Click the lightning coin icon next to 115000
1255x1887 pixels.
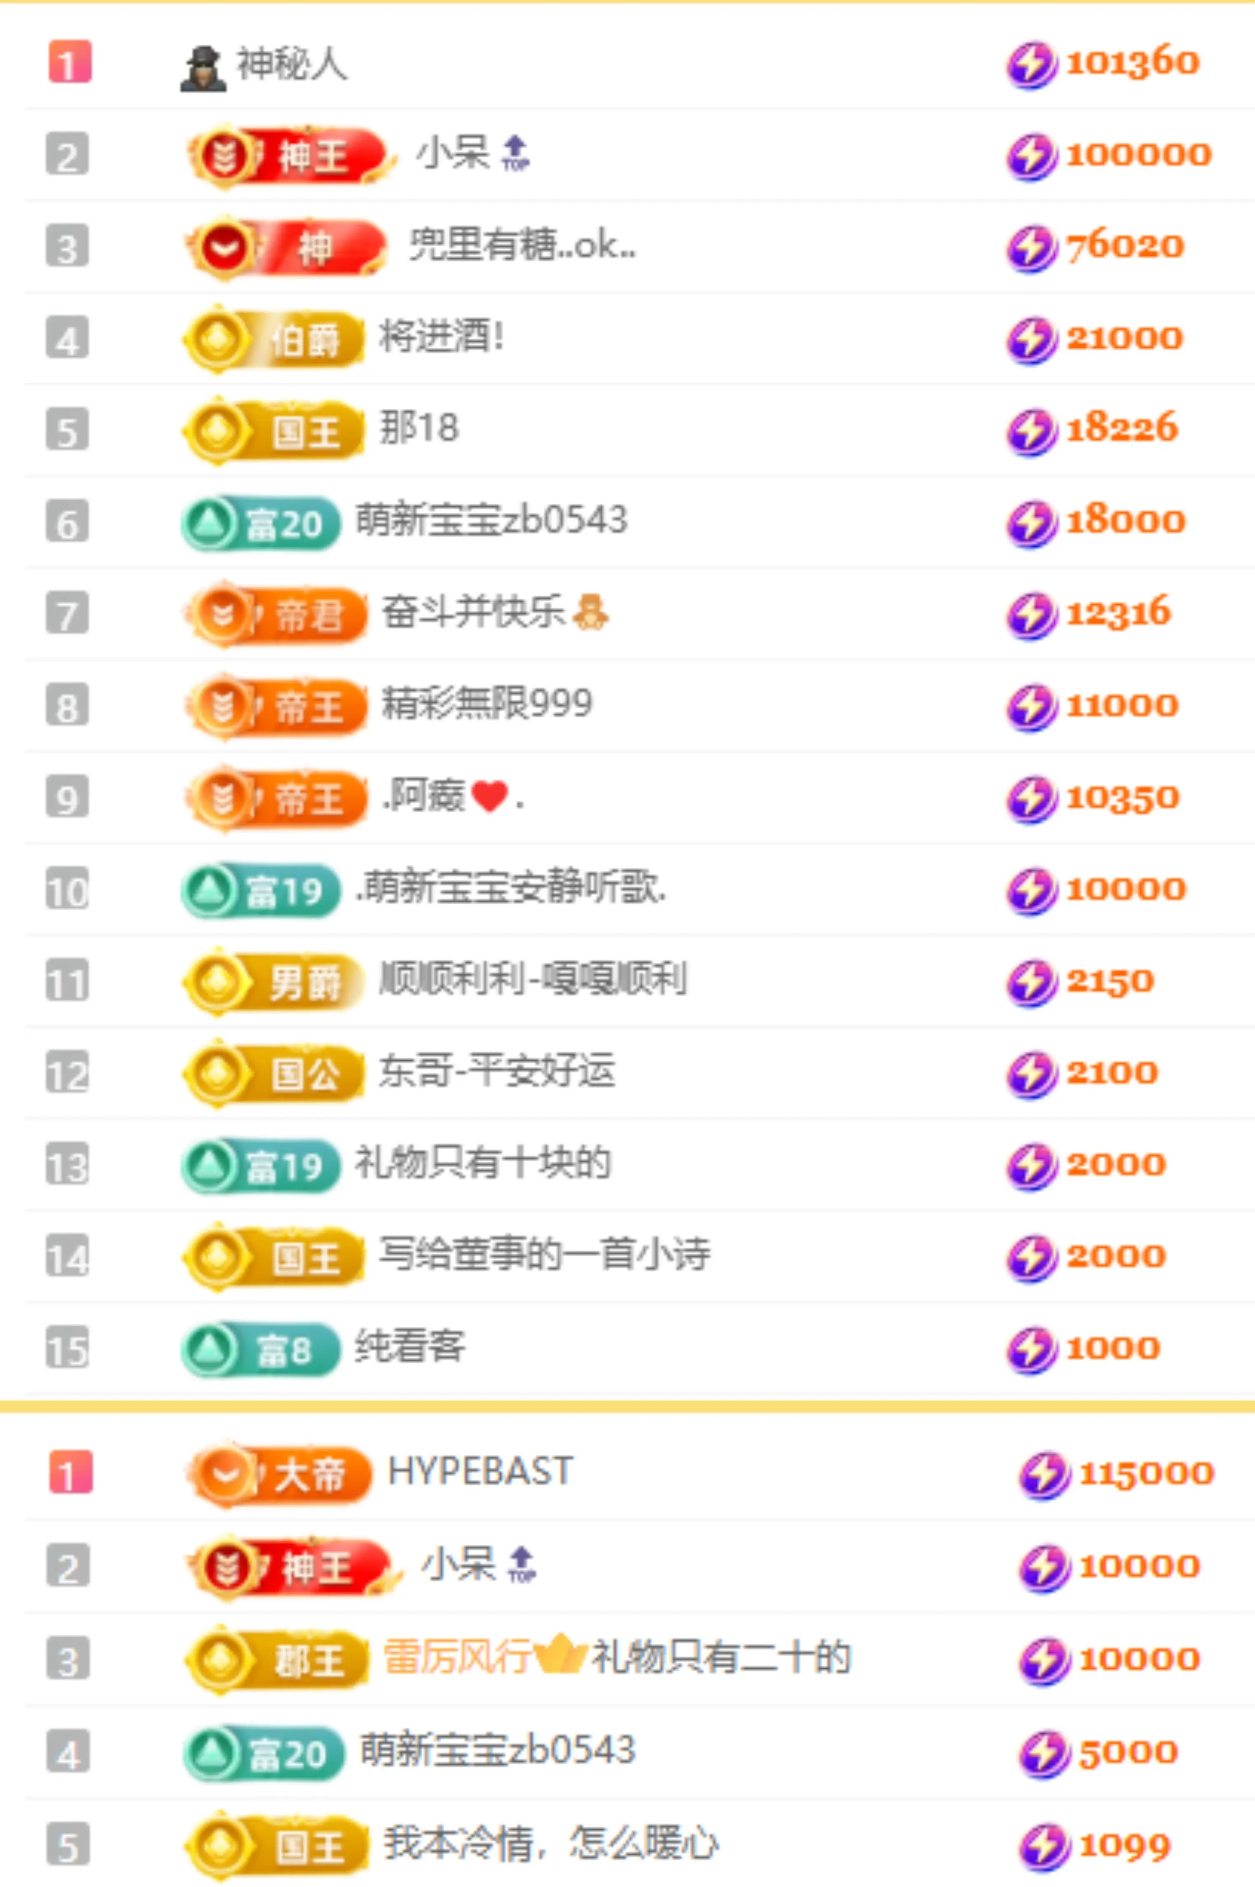1044,1475
